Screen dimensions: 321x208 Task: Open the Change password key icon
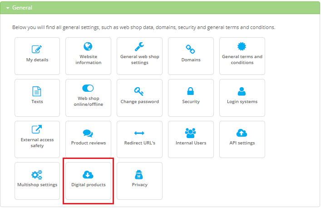(x=139, y=91)
